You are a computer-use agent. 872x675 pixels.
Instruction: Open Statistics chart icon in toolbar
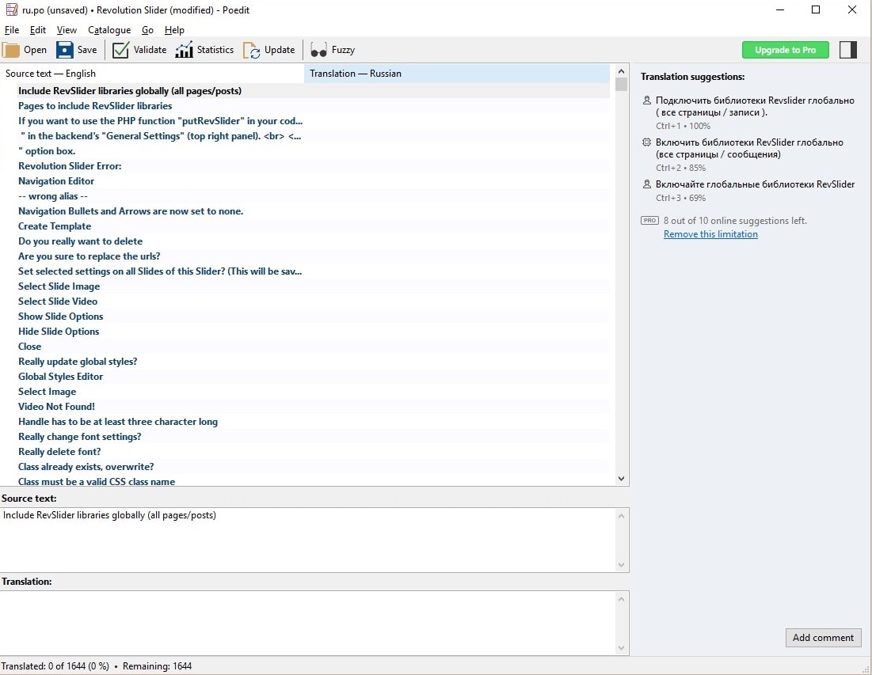184,50
